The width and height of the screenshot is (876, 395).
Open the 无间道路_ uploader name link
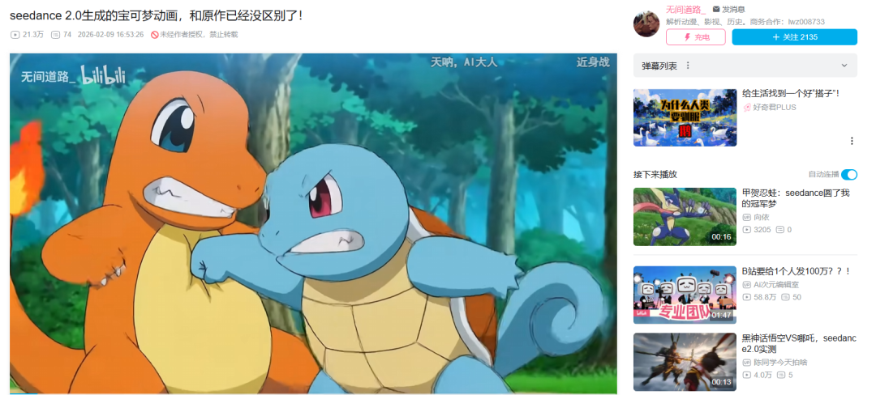pyautogui.click(x=685, y=9)
